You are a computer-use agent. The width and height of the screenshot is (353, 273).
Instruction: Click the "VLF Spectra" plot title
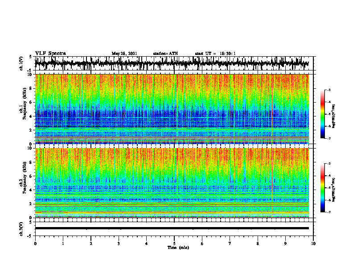(50, 54)
